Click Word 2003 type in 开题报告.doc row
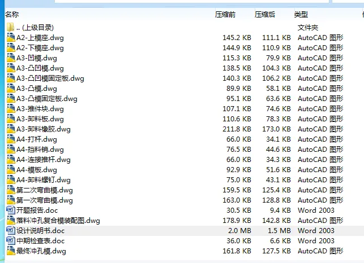 coord(316,211)
